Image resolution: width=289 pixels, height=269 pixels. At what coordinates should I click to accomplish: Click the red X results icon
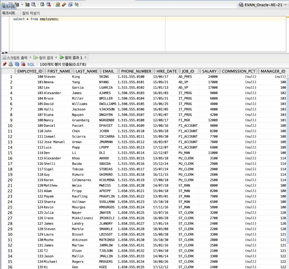[x=23, y=64]
